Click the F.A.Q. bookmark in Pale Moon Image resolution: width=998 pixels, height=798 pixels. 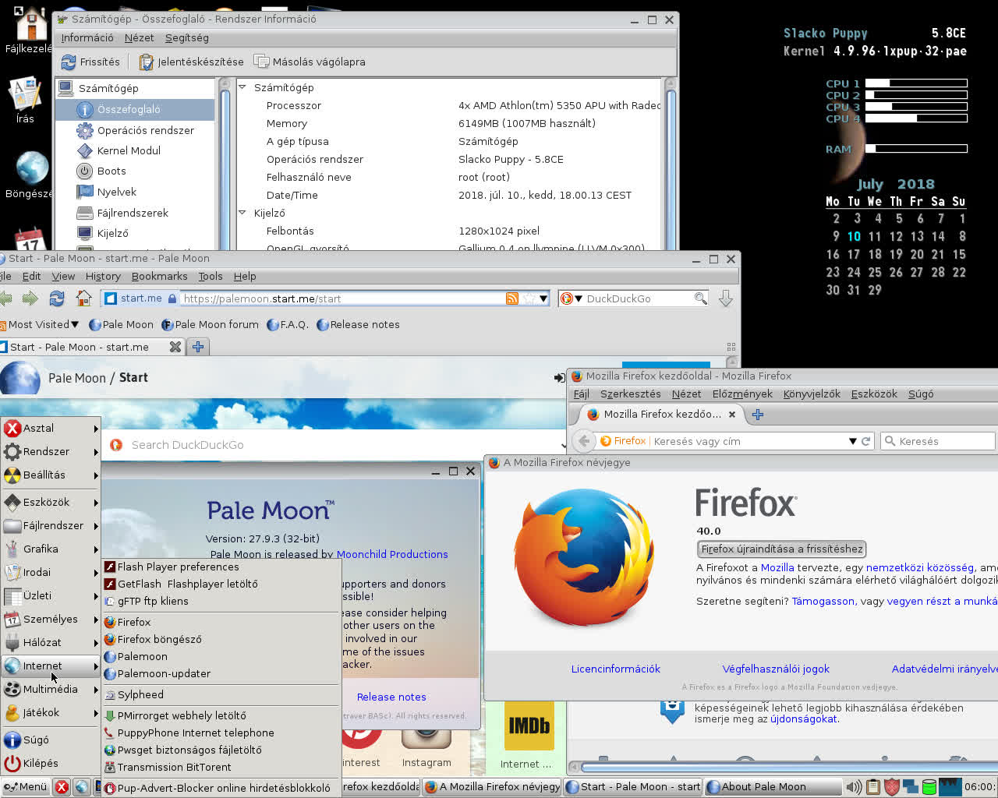pyautogui.click(x=288, y=324)
